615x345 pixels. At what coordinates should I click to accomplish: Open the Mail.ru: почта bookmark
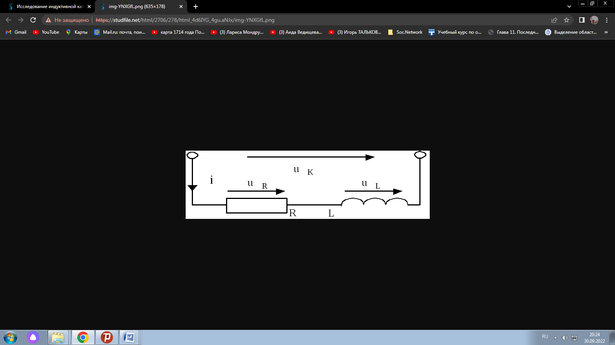click(x=120, y=32)
